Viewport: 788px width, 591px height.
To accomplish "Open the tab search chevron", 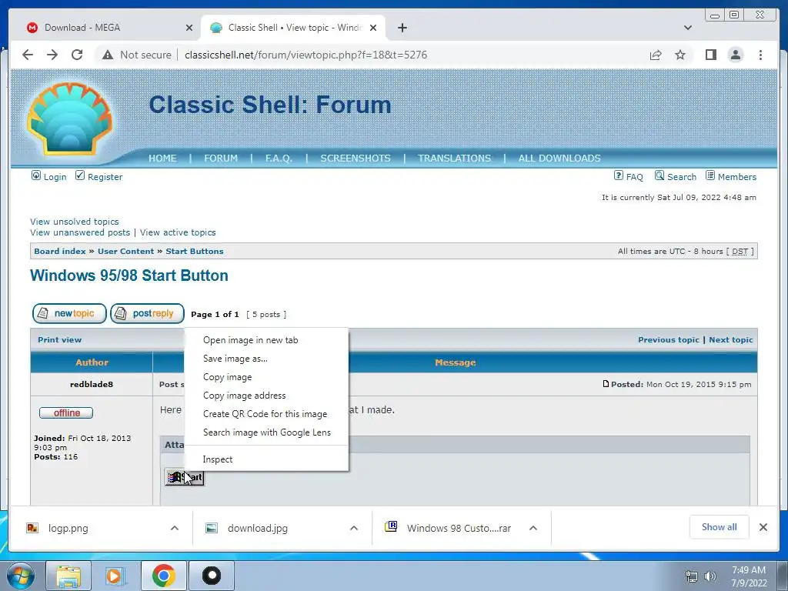I will coord(687,28).
